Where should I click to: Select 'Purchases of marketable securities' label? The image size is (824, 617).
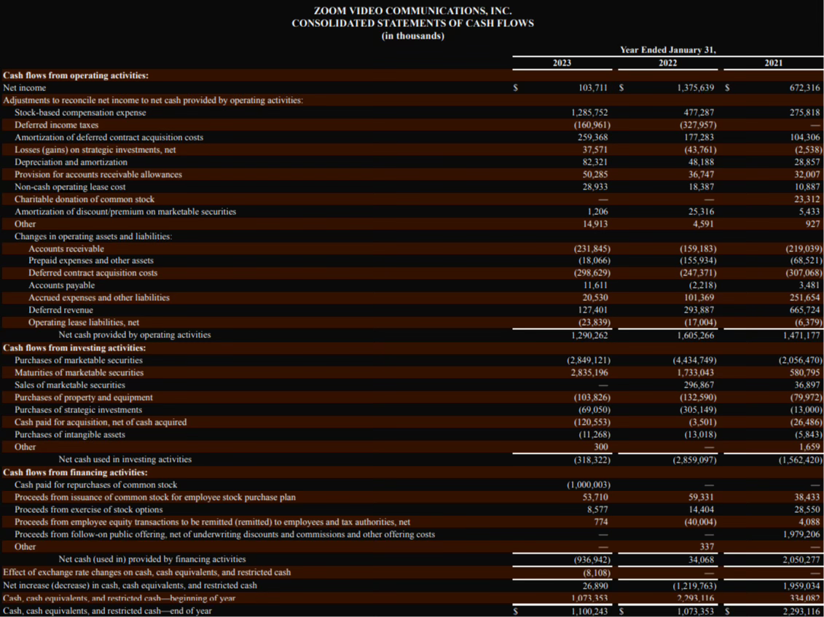click(79, 360)
